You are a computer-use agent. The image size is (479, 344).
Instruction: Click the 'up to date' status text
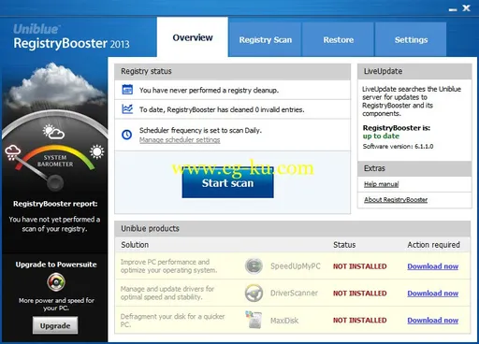[381, 136]
